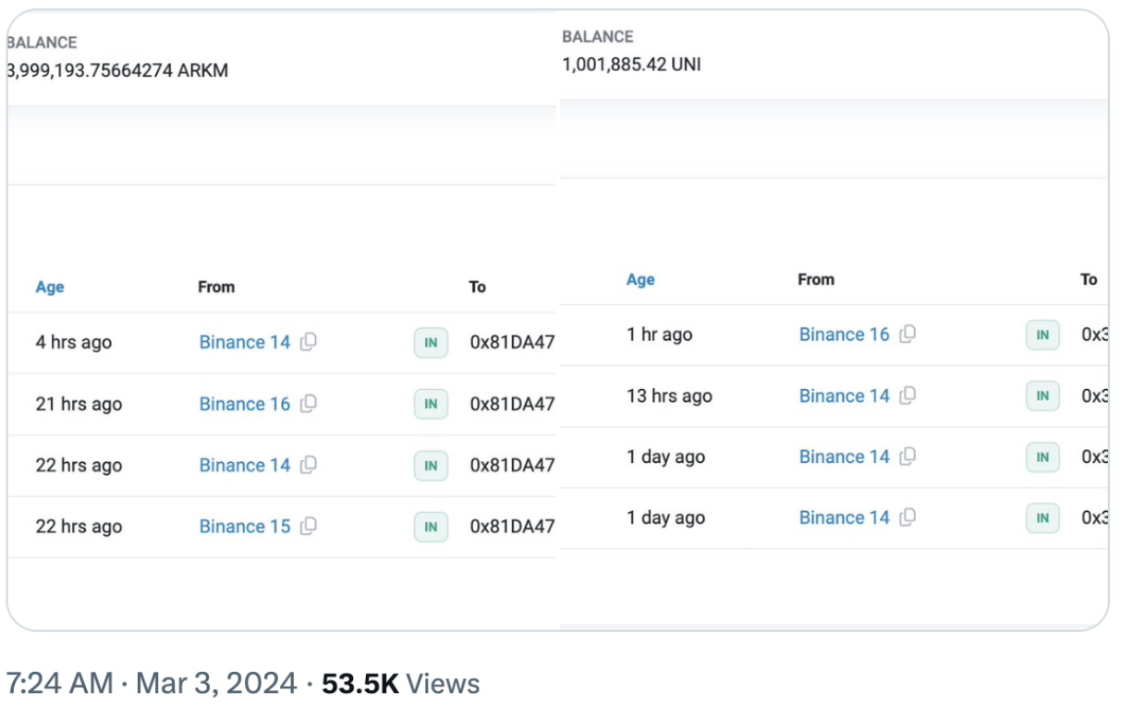Click '22 hrs ago' beside Binance 15

point(79,527)
